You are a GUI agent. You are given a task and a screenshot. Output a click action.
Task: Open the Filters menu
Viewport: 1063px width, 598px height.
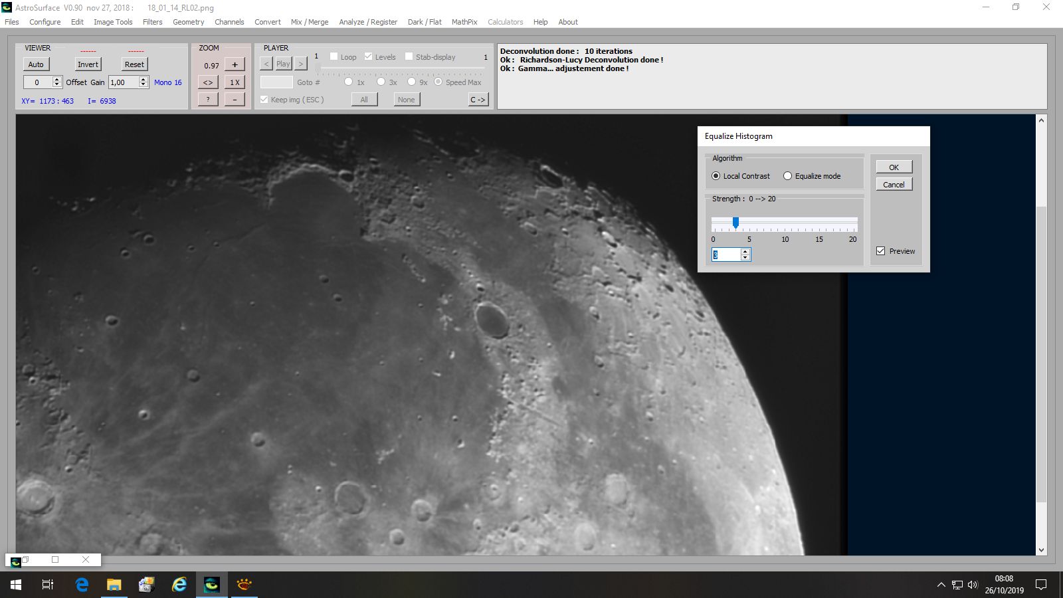152,22
